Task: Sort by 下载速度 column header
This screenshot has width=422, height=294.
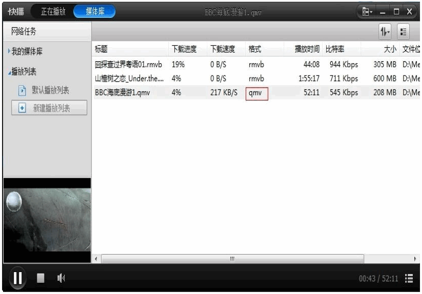Action: click(226, 49)
